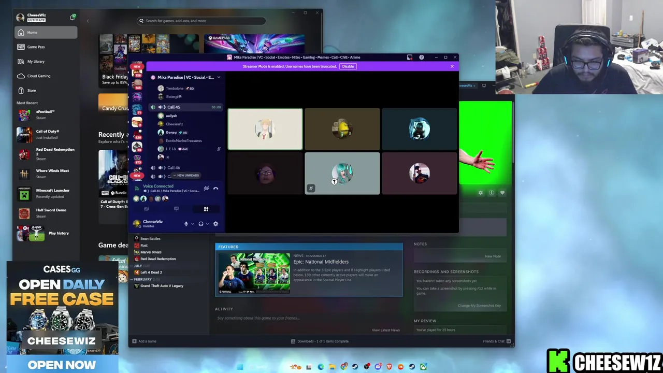Open Xbox app notifications bell
This screenshot has width=663, height=373.
point(73,17)
